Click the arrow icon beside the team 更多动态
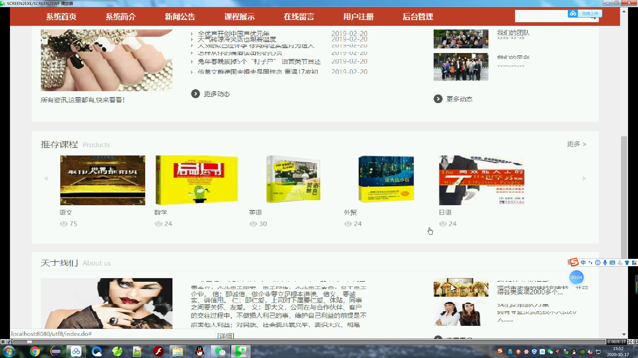Screen dimensions: 638x358 438,99
